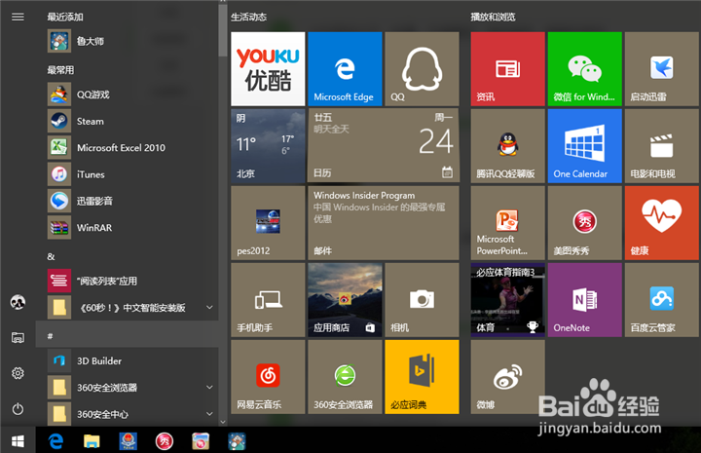Open the 日历 calendar tile
Image resolution: width=701 pixels, height=453 pixels.
tap(384, 146)
